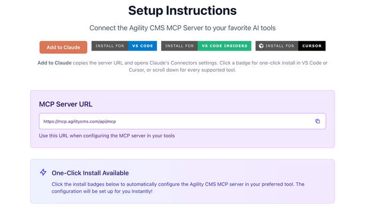
Task: Click gray INSTALL FOR segment before VS CODE INSIDERS
Action: tap(180, 46)
